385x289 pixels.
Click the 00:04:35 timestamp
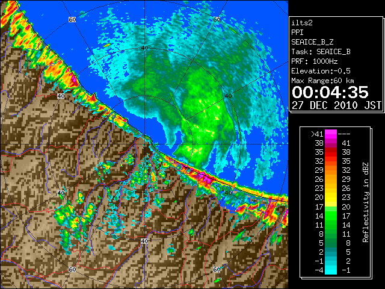coord(330,92)
